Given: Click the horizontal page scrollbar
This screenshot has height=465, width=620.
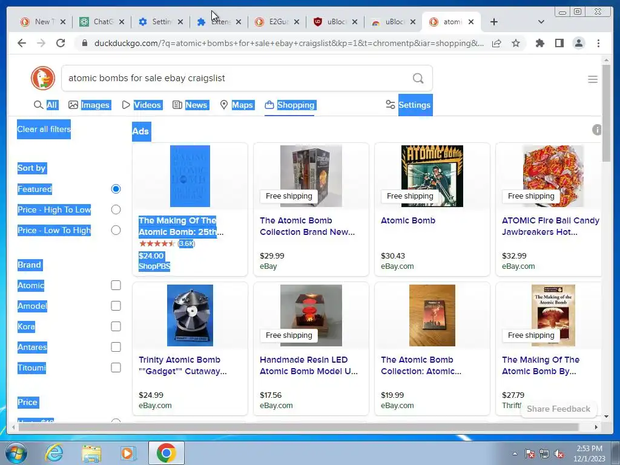Looking at the screenshot, I should pos(298,427).
